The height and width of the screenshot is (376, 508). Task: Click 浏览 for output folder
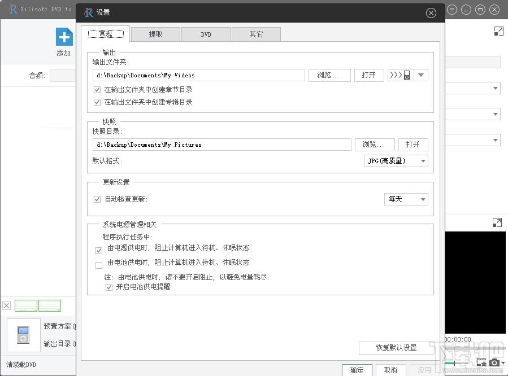pos(329,75)
